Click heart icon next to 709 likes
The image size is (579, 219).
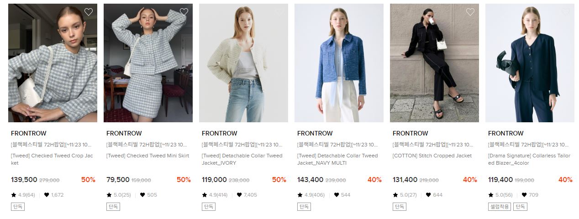coord(524,195)
